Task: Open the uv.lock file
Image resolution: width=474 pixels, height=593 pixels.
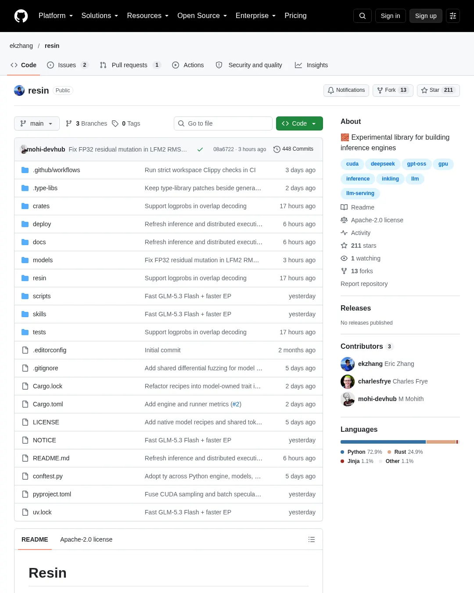Action: point(42,512)
